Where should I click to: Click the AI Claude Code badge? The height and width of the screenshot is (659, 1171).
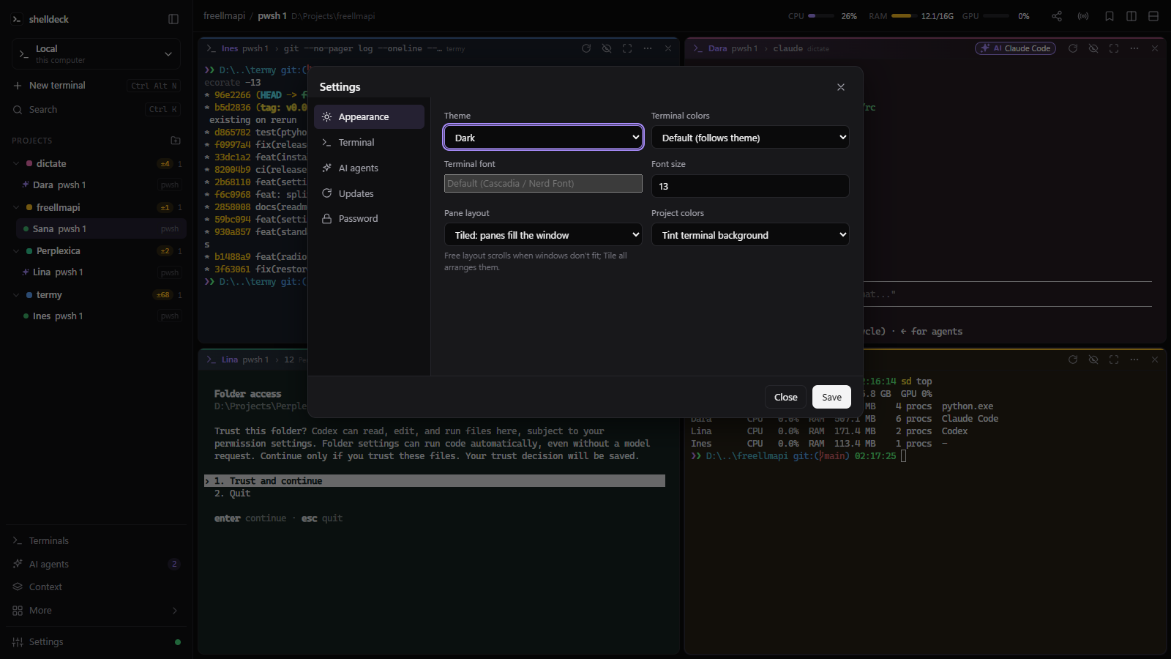click(x=1015, y=48)
